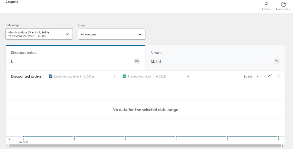Image resolution: width=293 pixels, height=149 pixels.
Task: Expand the All coupons filter dropdown
Action: (x=112, y=34)
